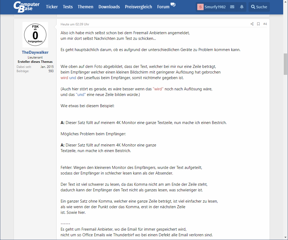Click the page vertical scrollbar thumb
Screen dimensions: 288x240
coord(285,64)
